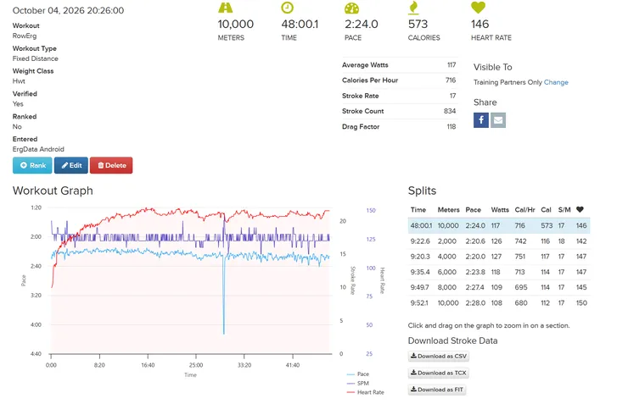
Task: Click the RowErg workout label
Action: coord(25,36)
